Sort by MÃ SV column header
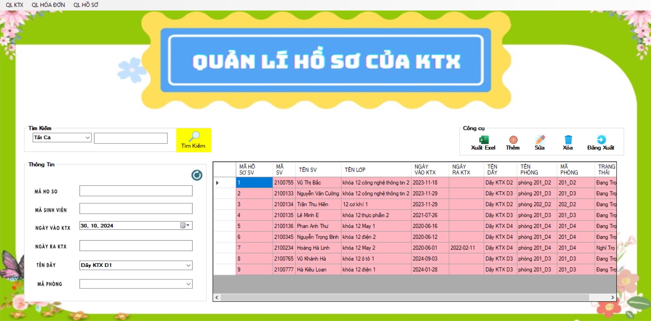This screenshot has width=651, height=321. 284,170
